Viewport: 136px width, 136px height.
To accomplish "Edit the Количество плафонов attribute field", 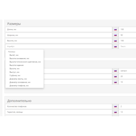I will coord(59,106).
